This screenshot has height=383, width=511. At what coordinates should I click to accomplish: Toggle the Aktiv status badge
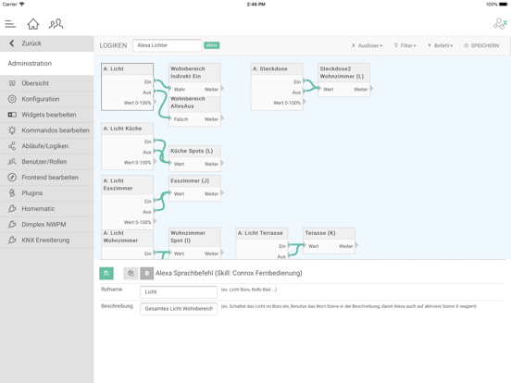pos(212,45)
